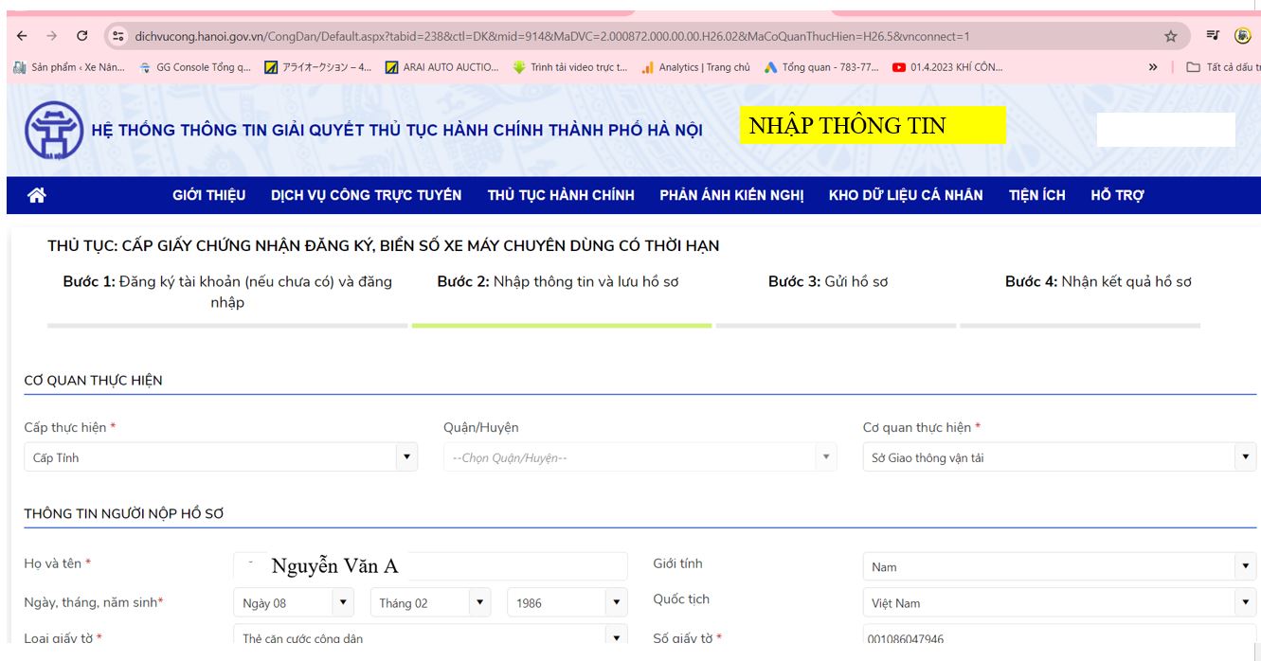This screenshot has height=661, width=1261.
Task: Open the 'Tháng 02' month dropdown
Action: (430, 602)
